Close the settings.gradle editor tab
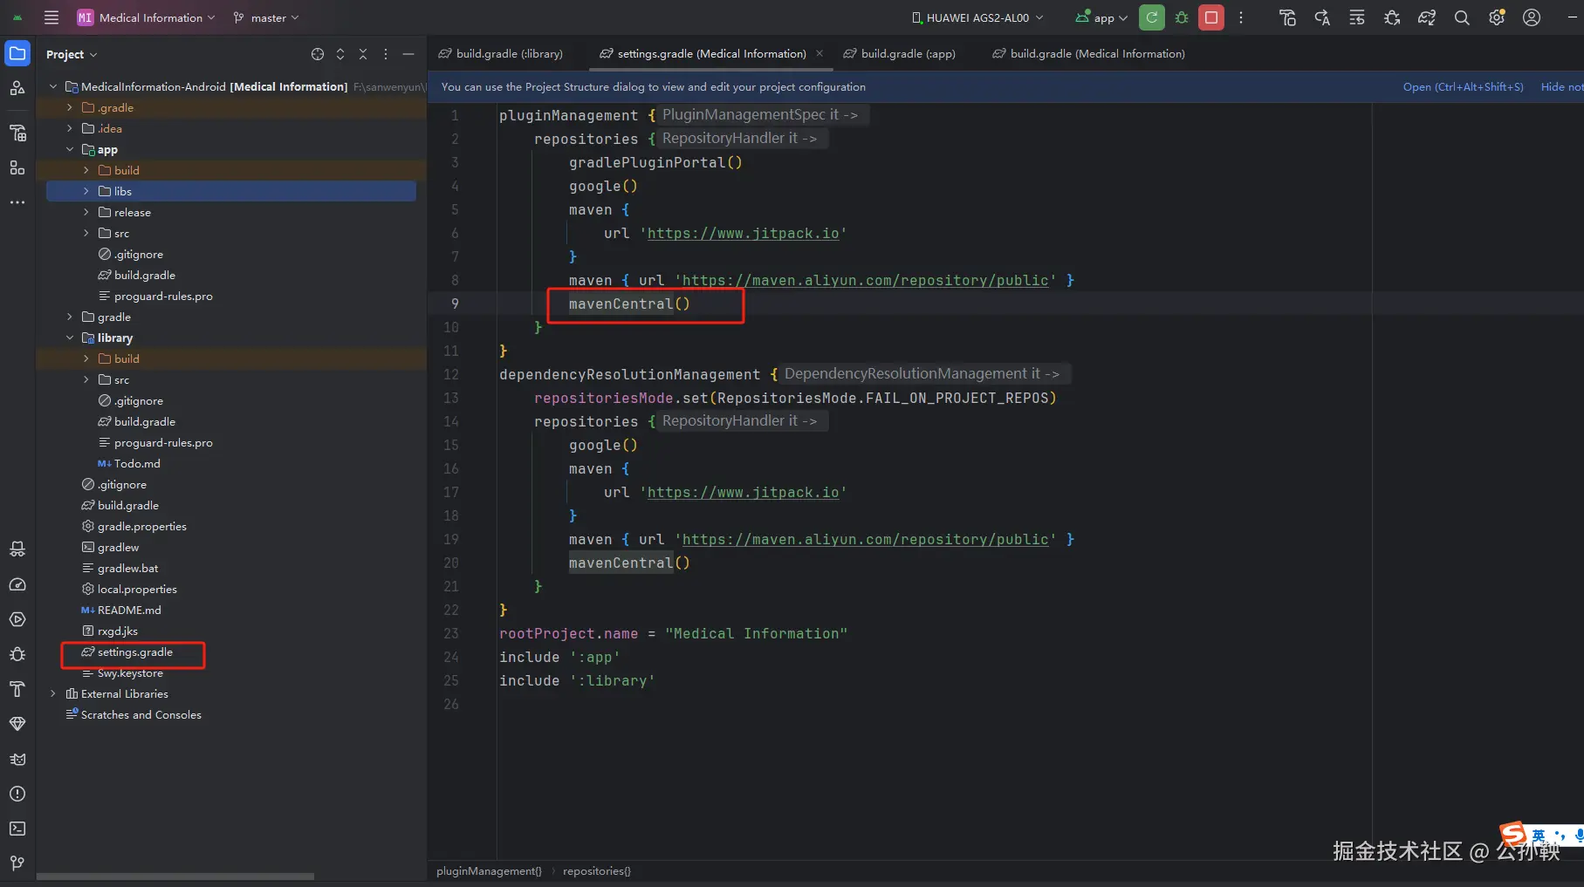 point(819,53)
